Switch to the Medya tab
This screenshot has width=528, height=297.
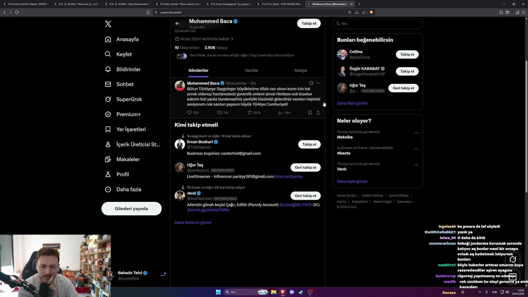tap(300, 71)
